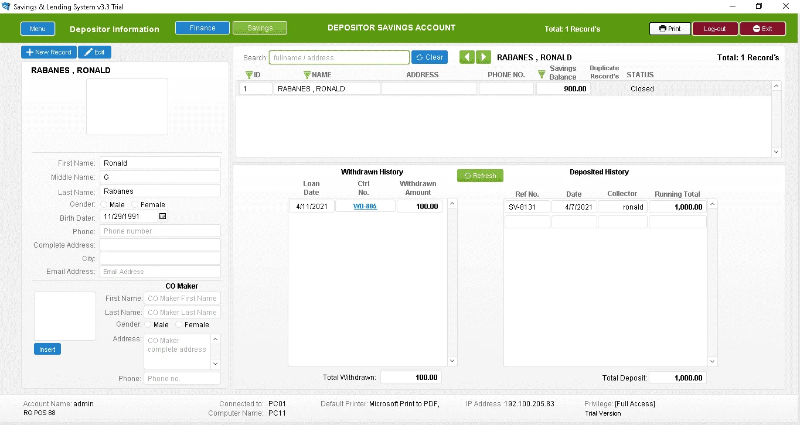Click the Print button
800x425 pixels.
click(670, 29)
